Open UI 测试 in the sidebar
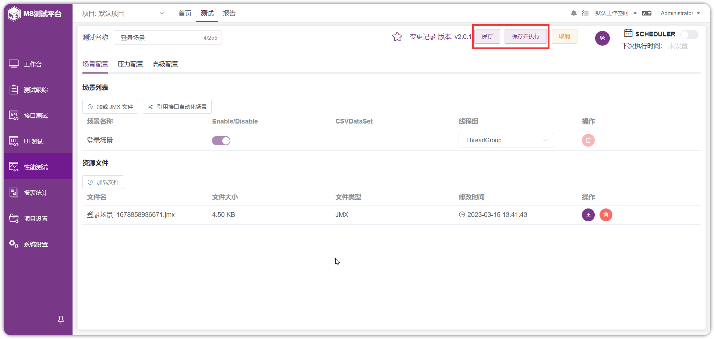Image resolution: width=714 pixels, height=339 pixels. coord(38,141)
